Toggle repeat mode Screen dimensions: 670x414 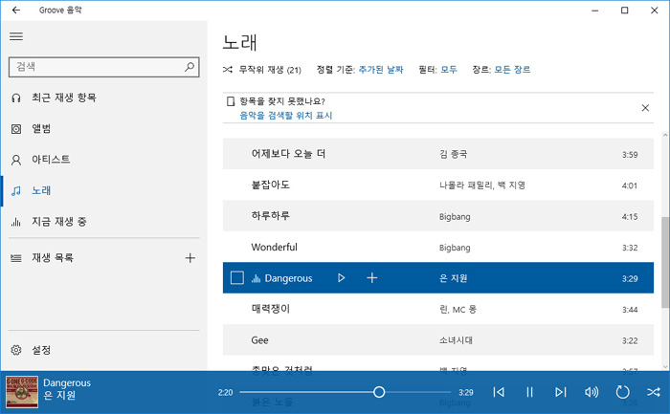tap(622, 392)
